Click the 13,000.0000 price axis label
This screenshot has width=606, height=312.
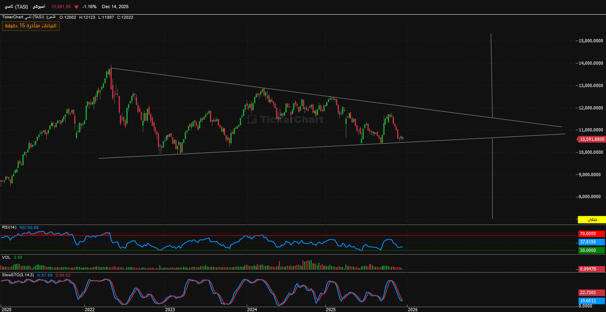[x=592, y=86]
